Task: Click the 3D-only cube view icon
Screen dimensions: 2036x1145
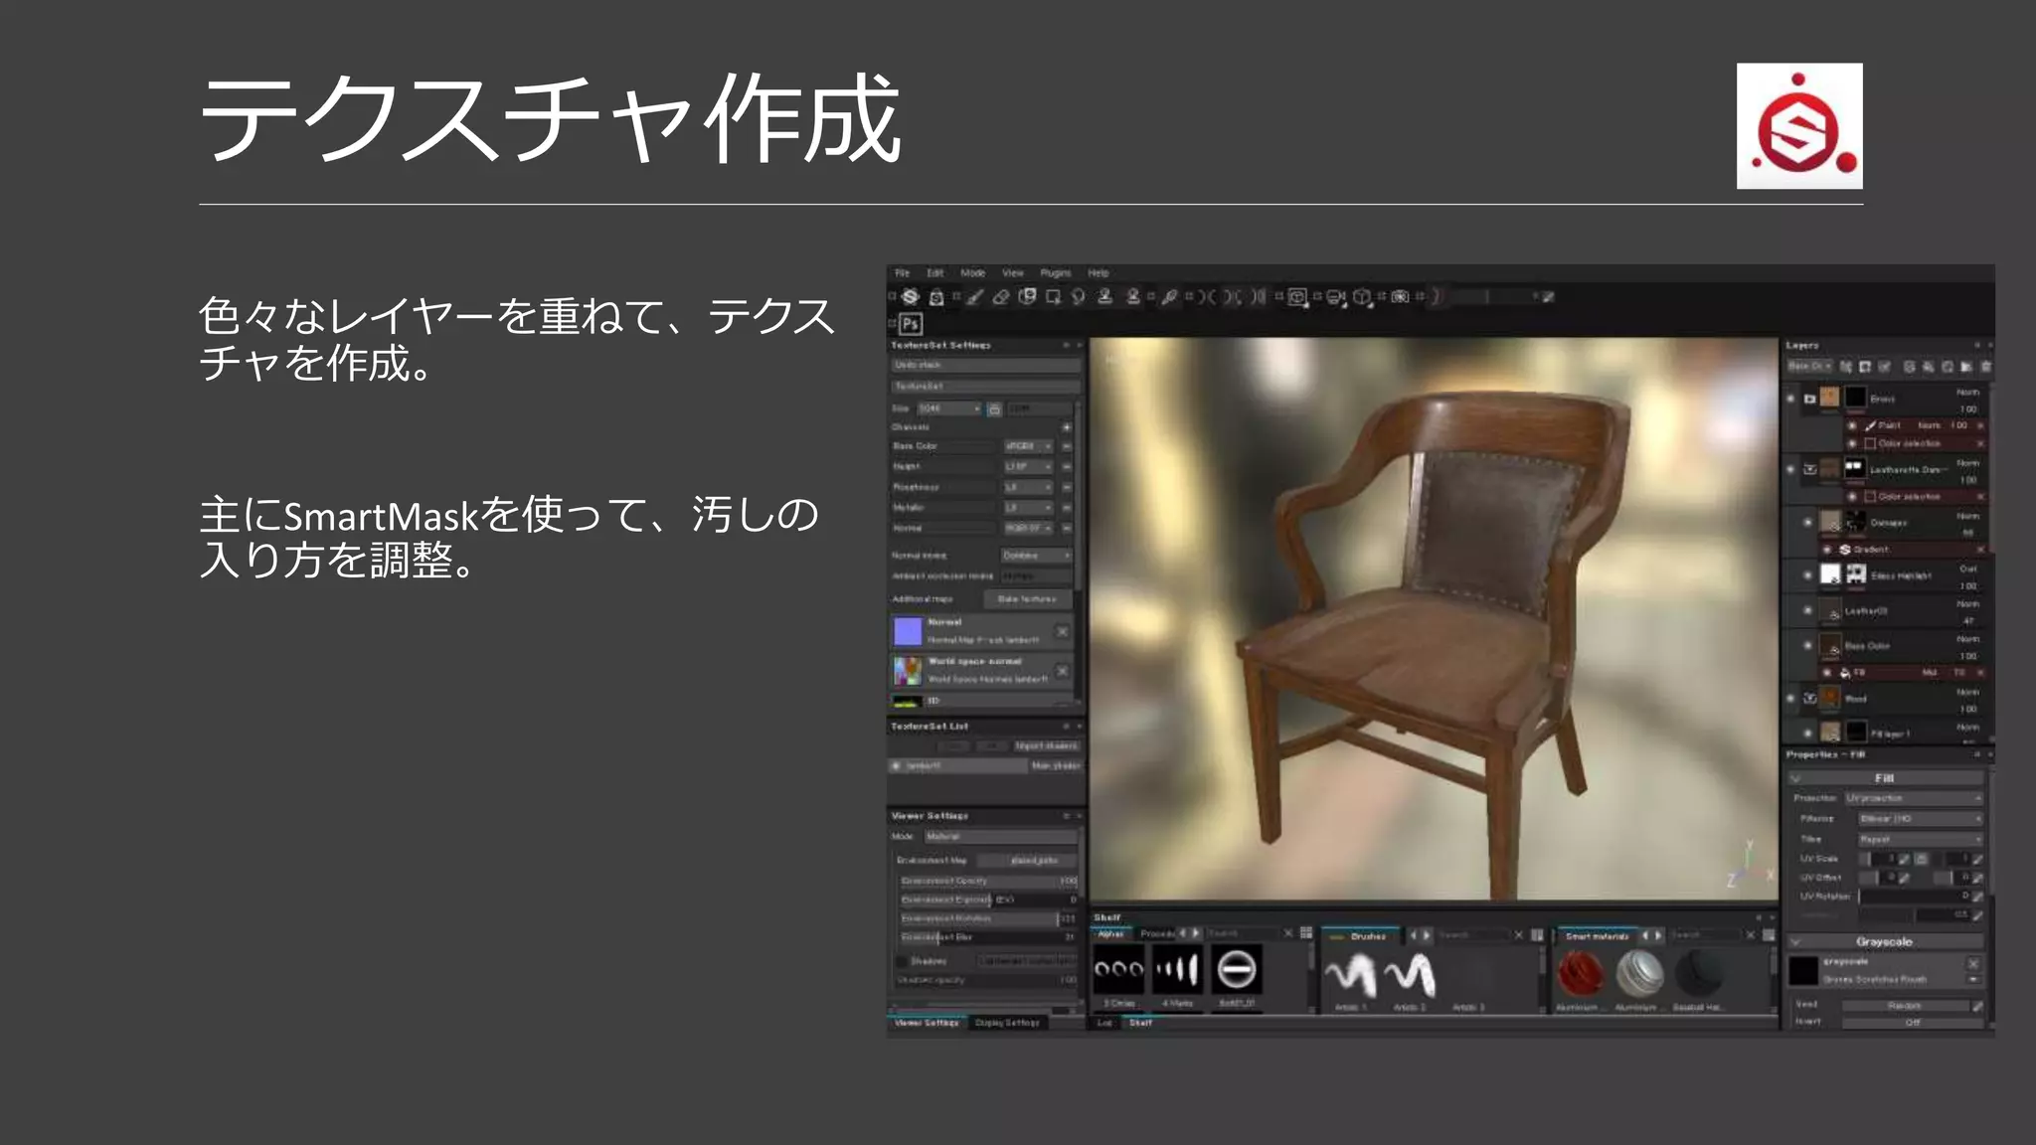Action: point(1362,296)
